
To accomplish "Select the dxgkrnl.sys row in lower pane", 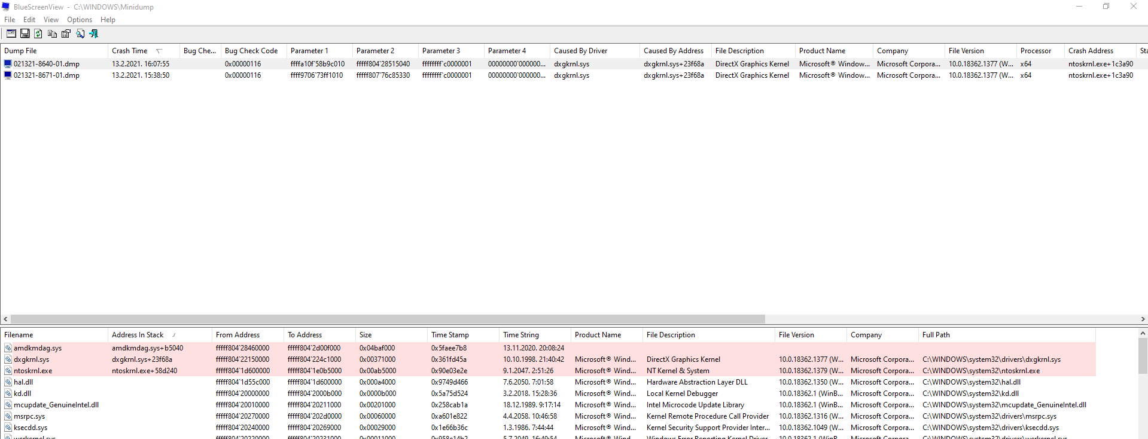I will tap(32, 359).
